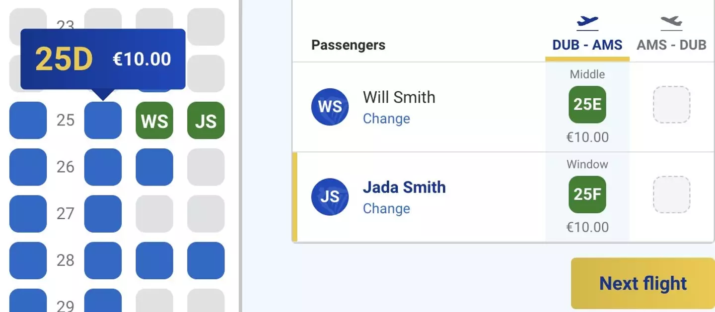Screen dimensions: 715x312
Task: Select seat 26C in row 26
Action: pos(28,167)
